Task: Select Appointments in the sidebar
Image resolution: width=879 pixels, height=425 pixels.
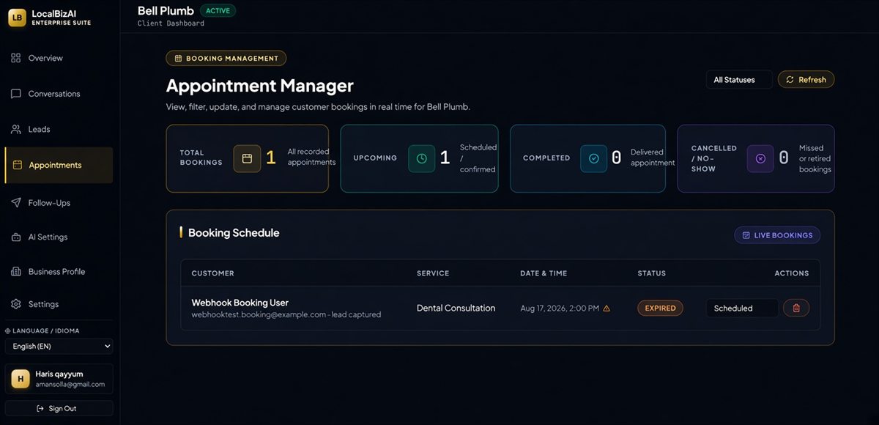Action: click(x=59, y=166)
